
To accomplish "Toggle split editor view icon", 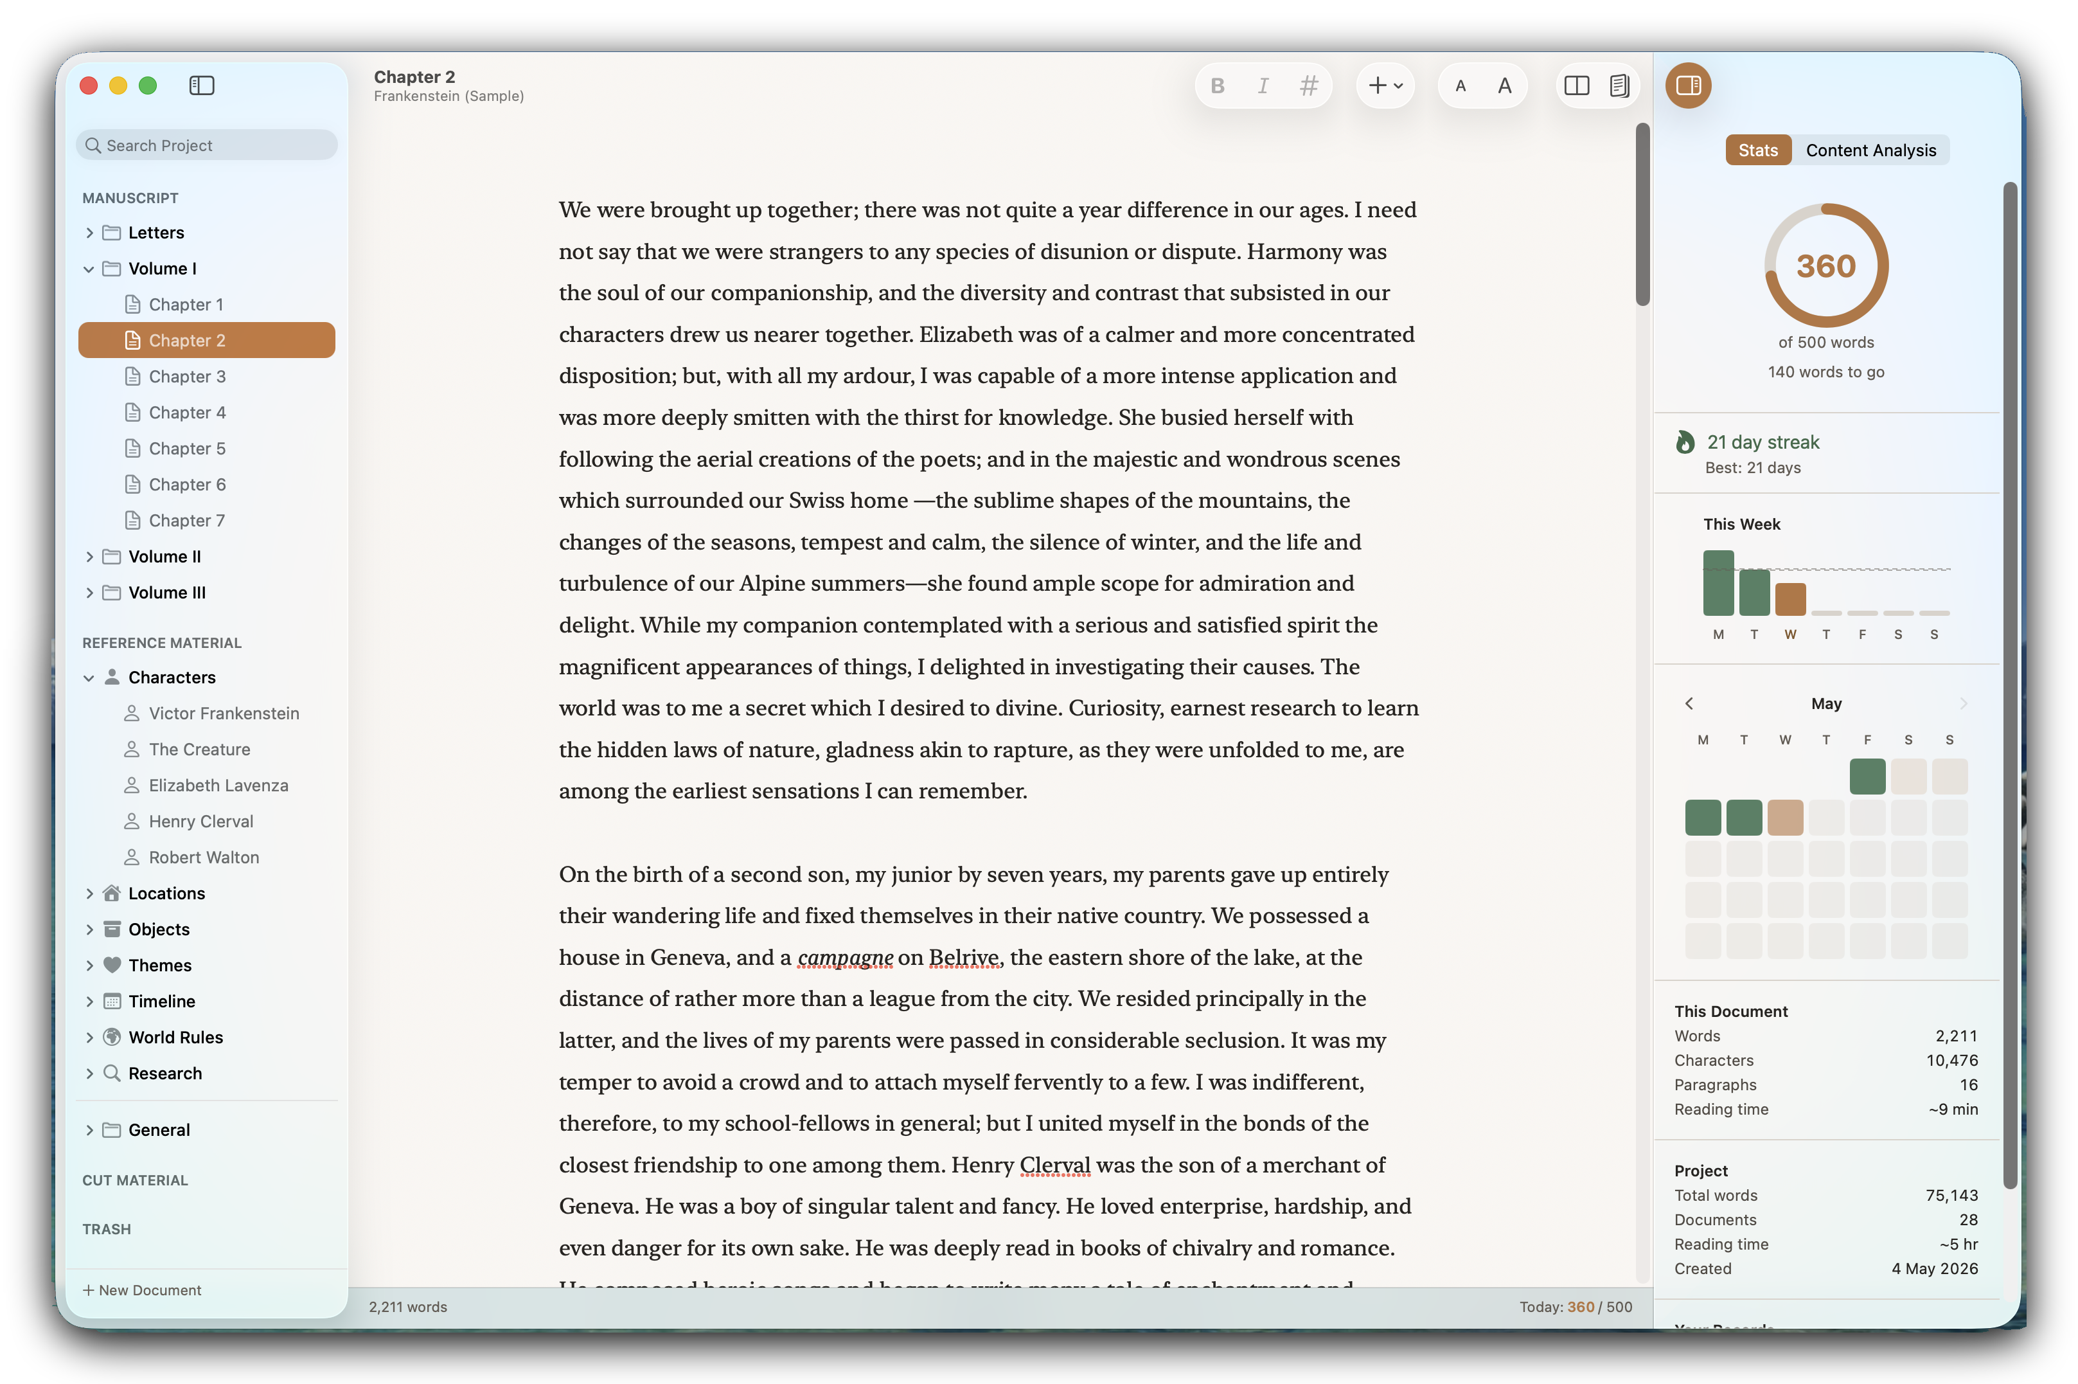I will [1577, 85].
